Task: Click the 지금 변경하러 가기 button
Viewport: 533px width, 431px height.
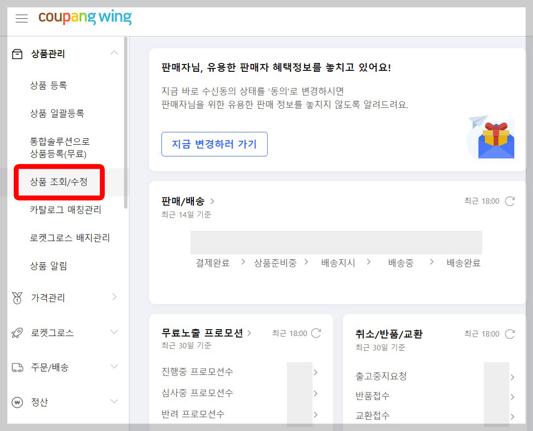Action: (x=214, y=144)
